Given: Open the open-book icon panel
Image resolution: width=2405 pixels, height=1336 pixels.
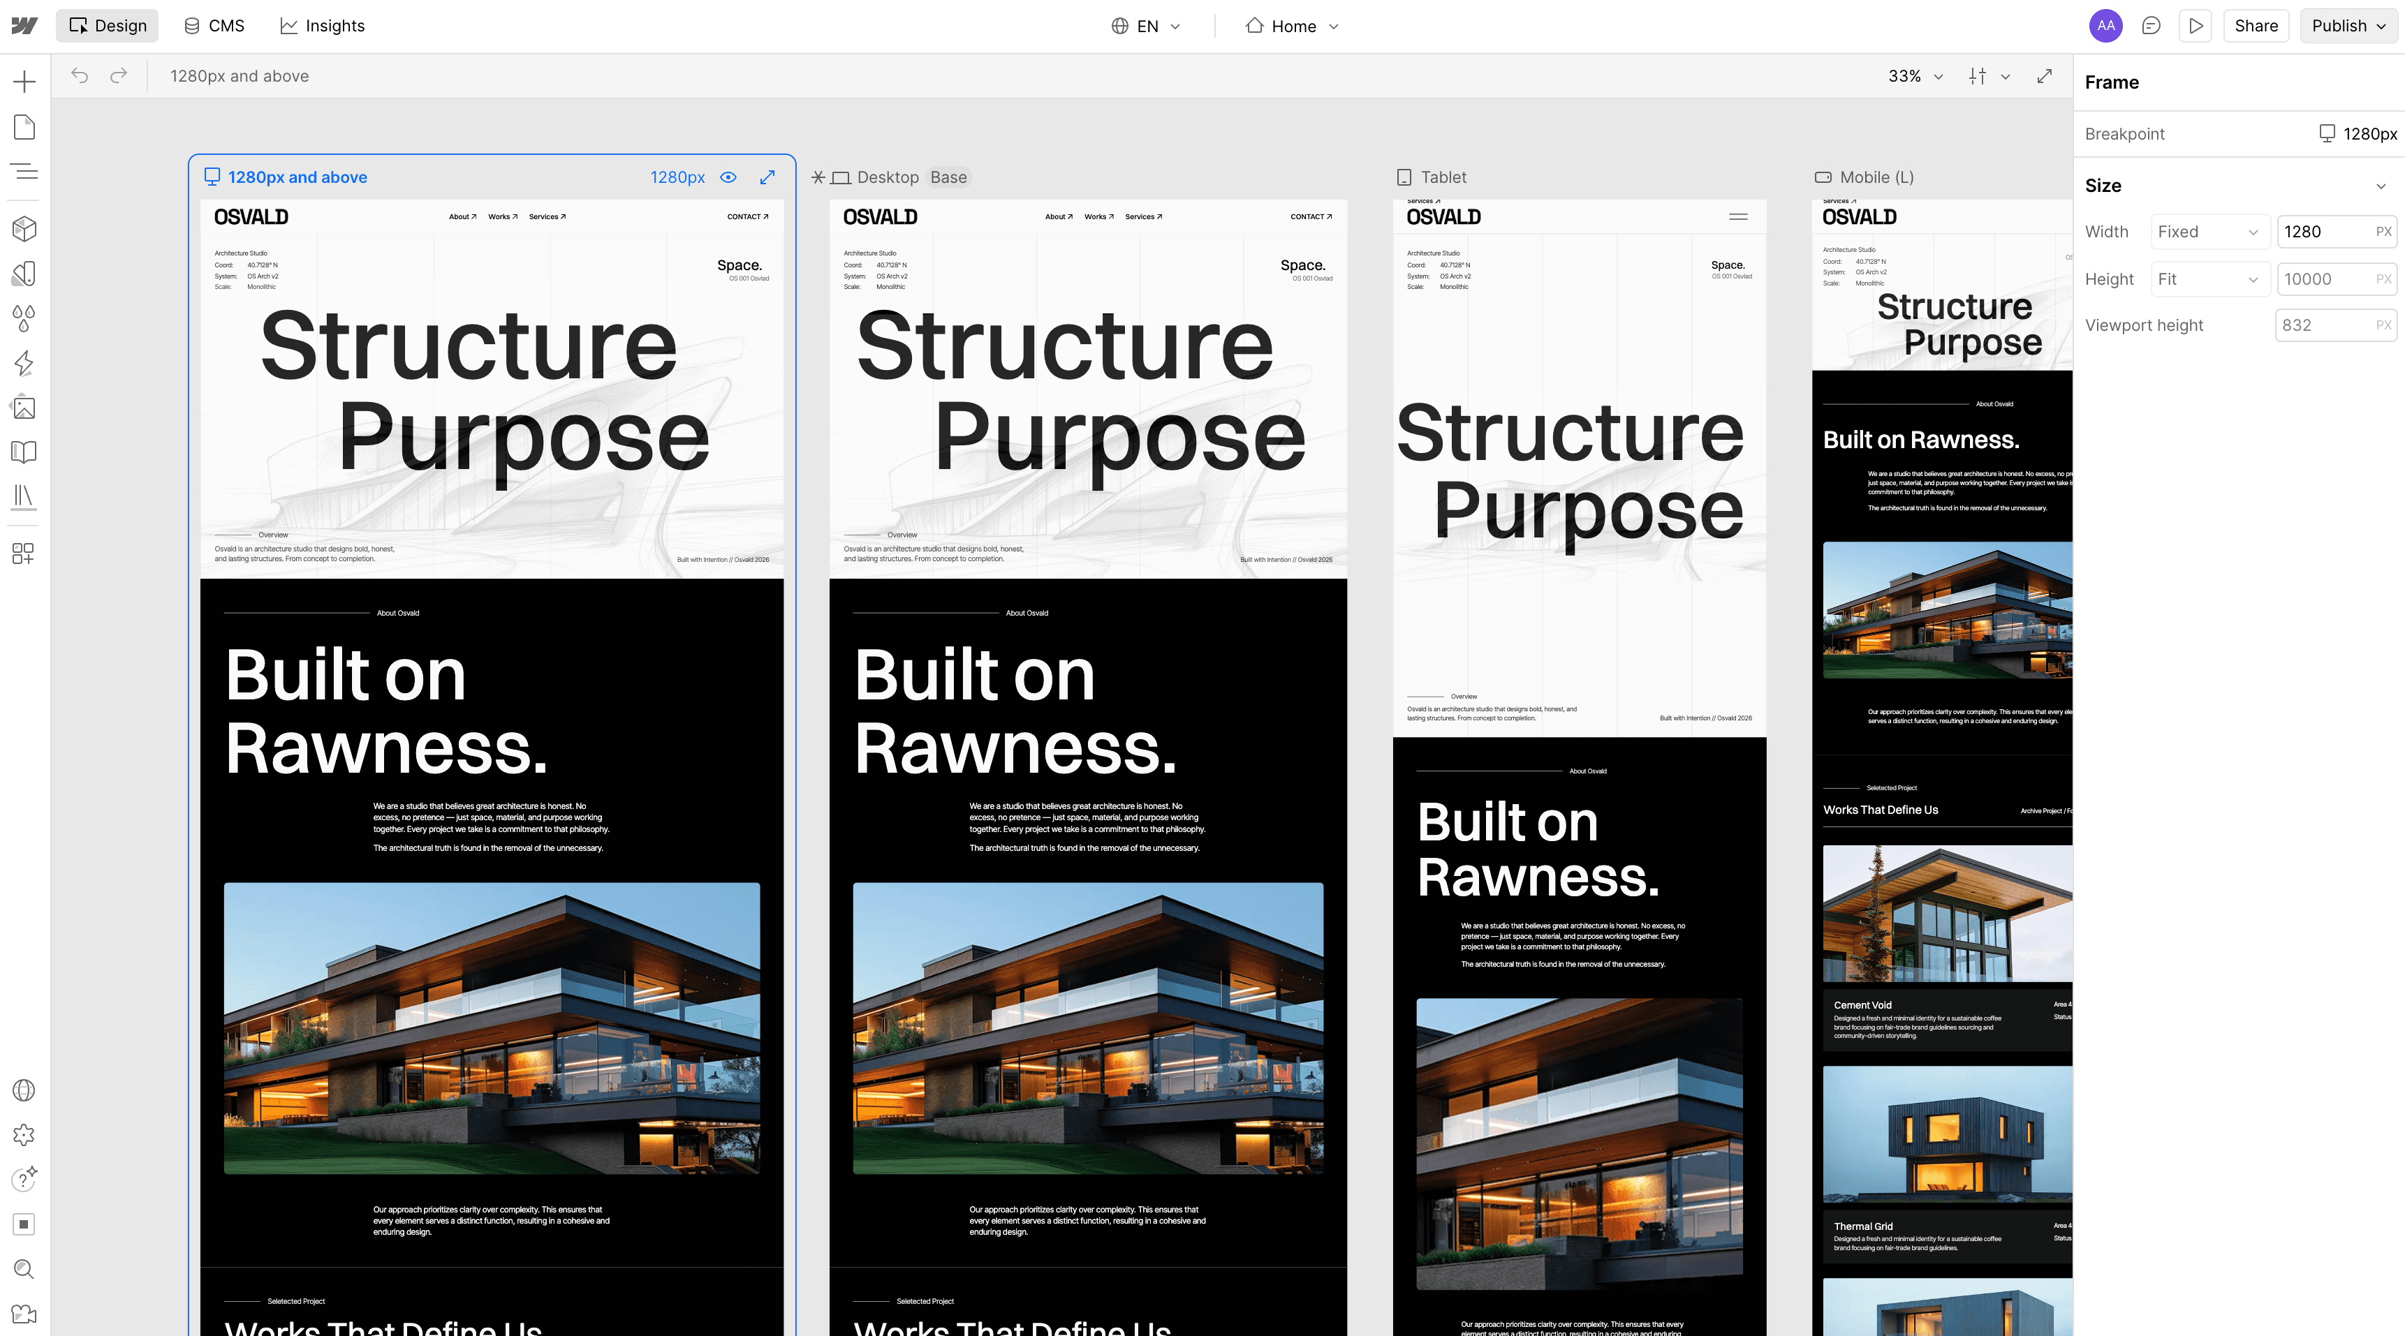Looking at the screenshot, I should (24, 452).
